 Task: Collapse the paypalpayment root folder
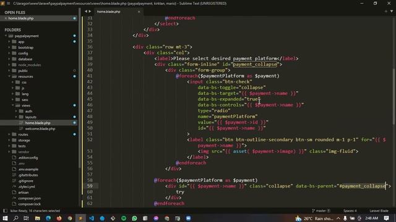(6, 36)
